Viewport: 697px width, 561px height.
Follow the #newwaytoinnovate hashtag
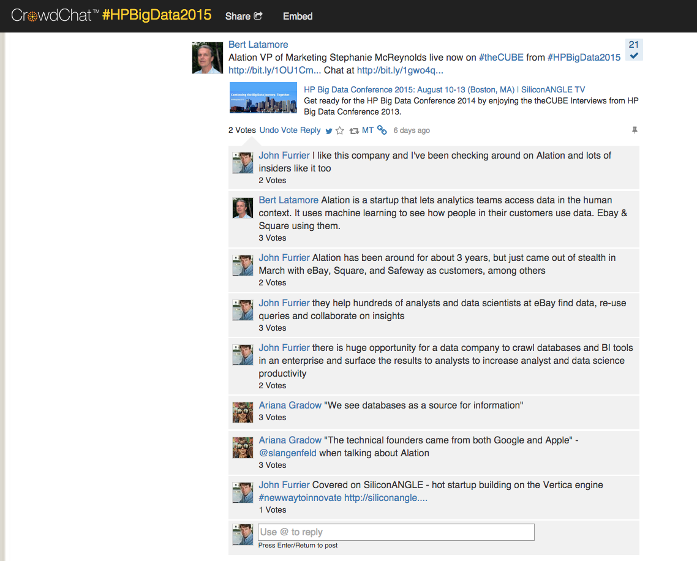pos(300,498)
